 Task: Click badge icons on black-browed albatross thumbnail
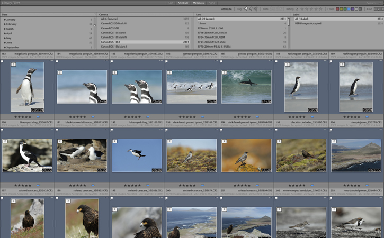(102, 170)
